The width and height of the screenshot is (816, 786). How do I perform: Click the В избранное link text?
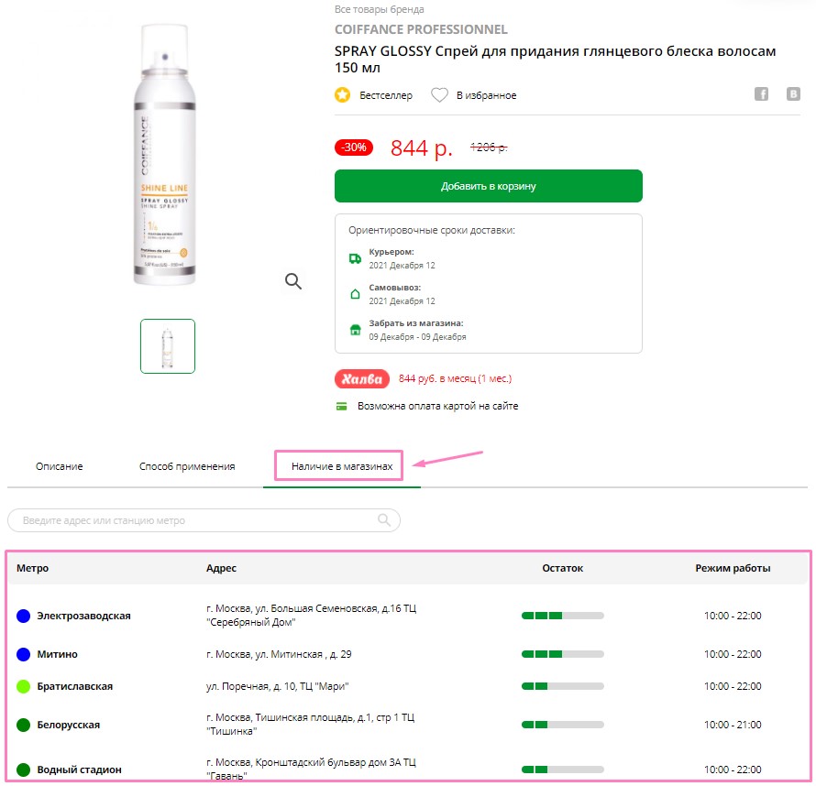(x=486, y=95)
